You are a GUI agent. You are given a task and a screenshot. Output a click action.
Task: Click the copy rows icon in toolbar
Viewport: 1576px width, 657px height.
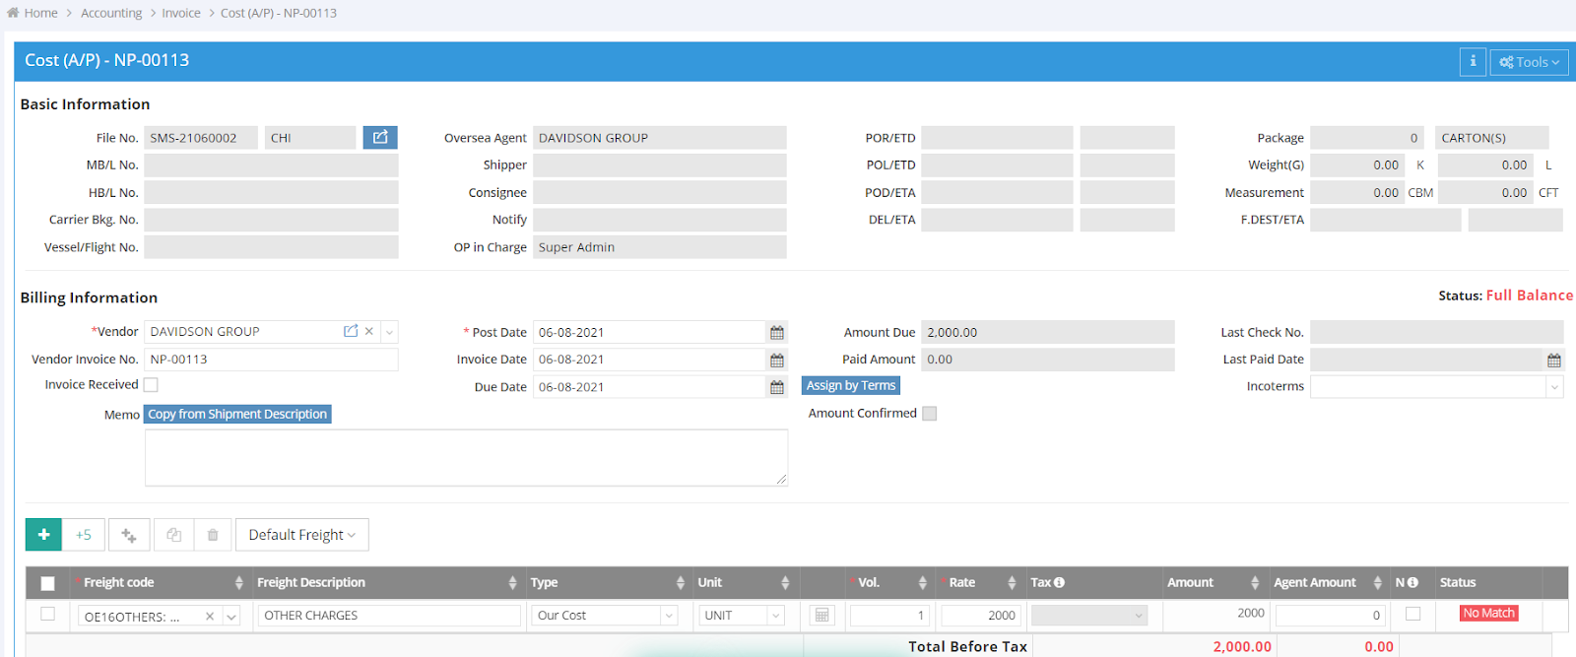[x=173, y=535]
